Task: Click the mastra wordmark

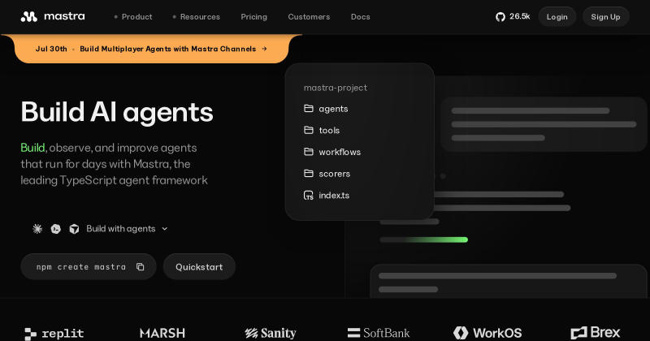Action: pyautogui.click(x=64, y=16)
